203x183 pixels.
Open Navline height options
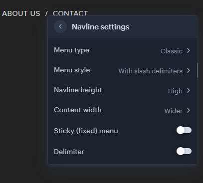coord(122,90)
